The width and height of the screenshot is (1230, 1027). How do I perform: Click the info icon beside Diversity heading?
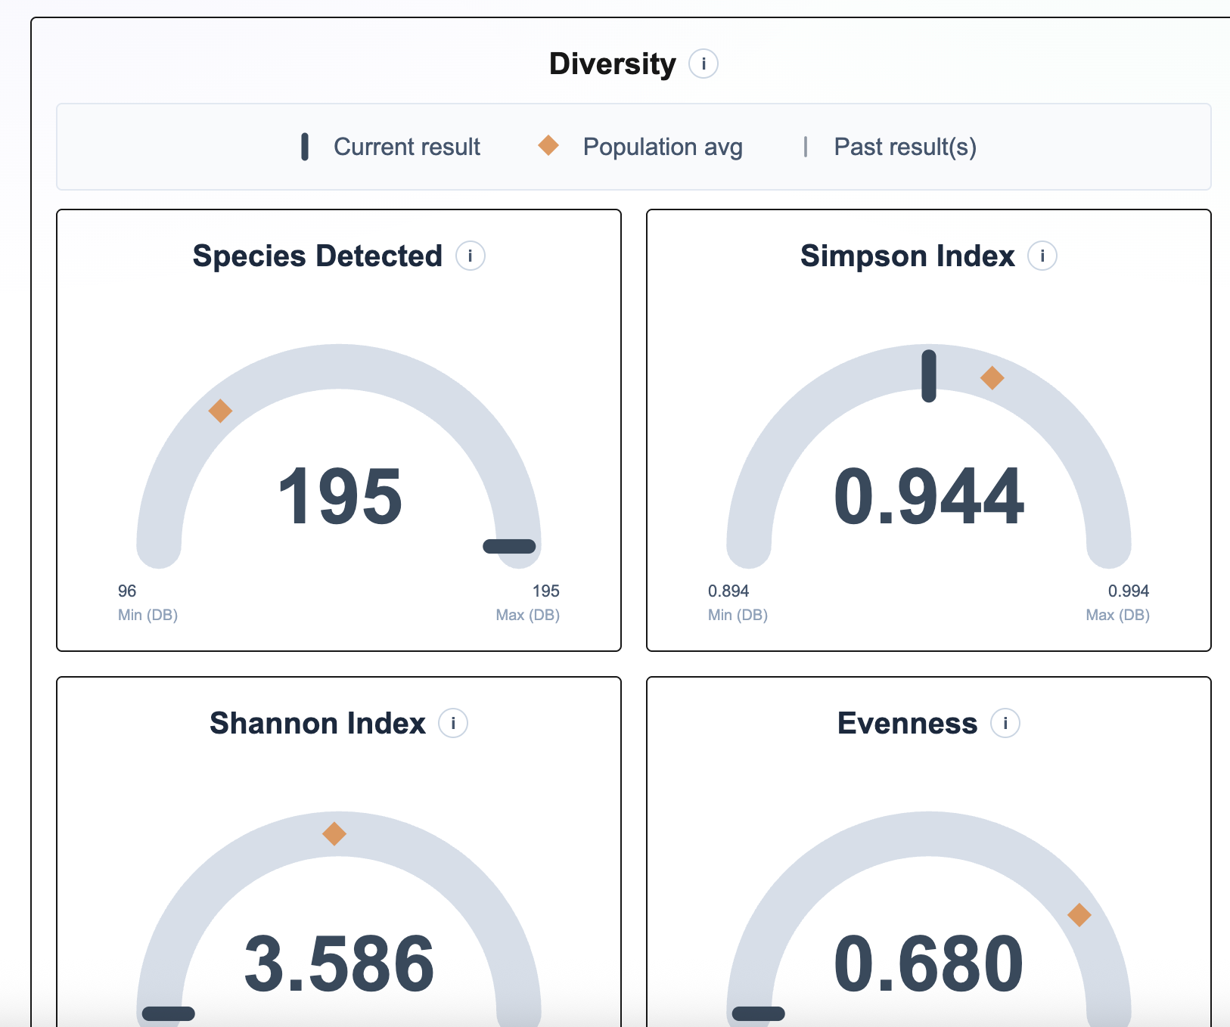703,64
